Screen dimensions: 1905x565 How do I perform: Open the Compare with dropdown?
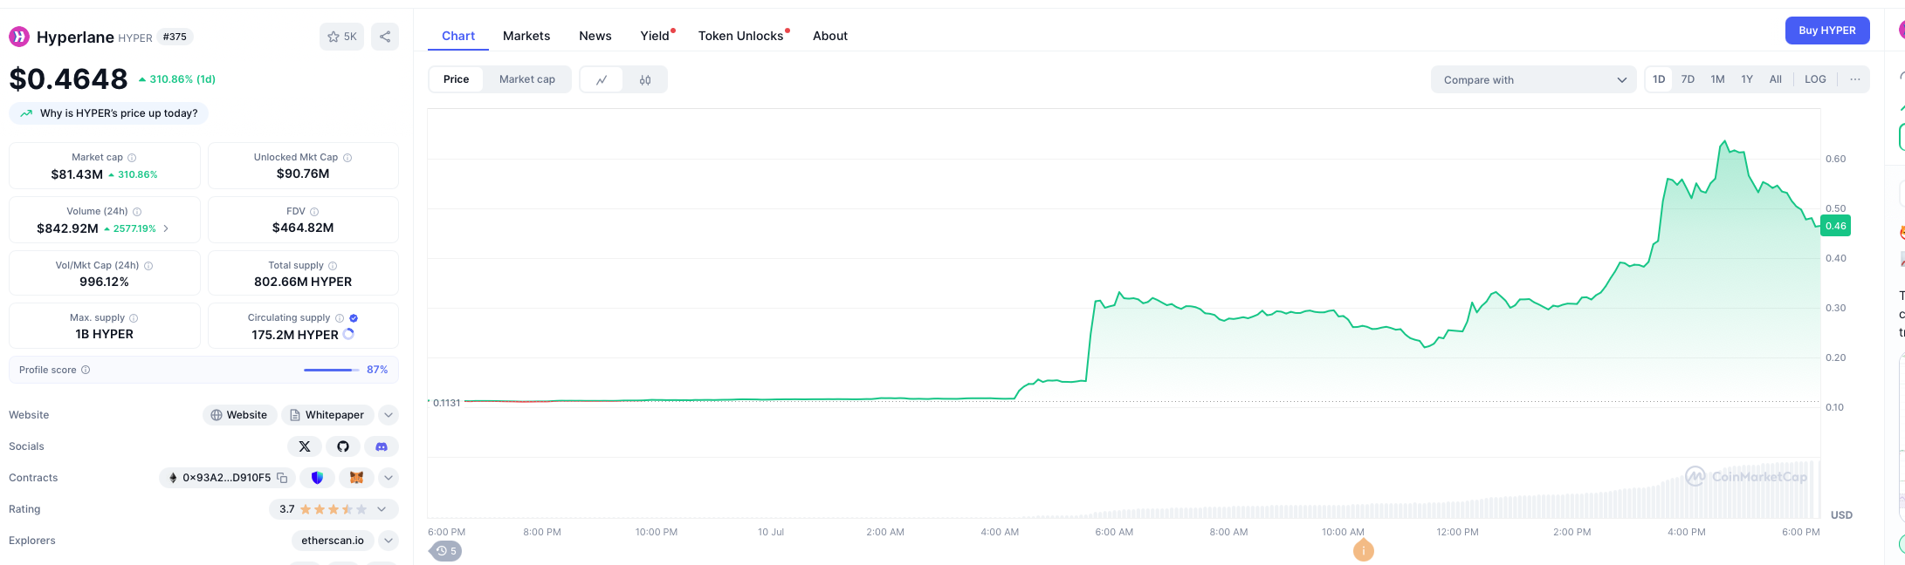[x=1533, y=79]
